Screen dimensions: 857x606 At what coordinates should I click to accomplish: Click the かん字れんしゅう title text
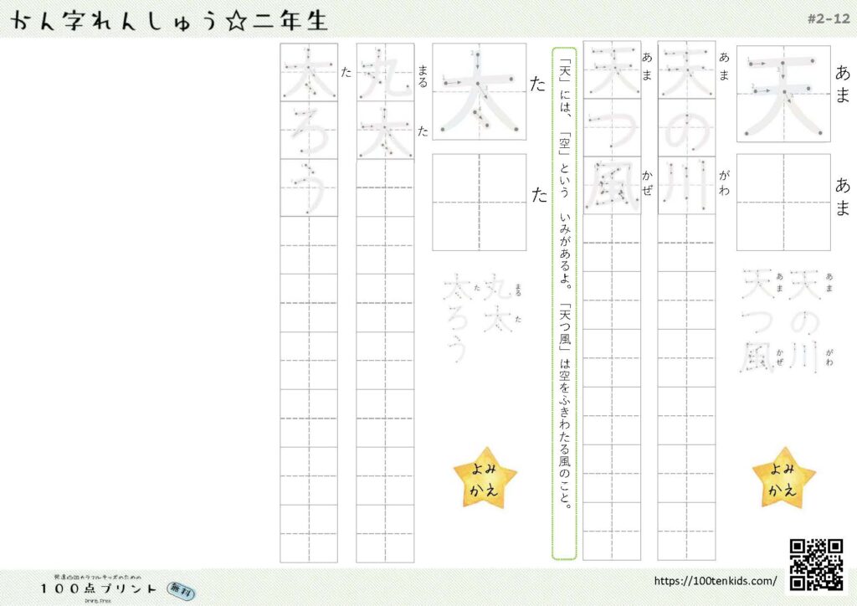117,19
